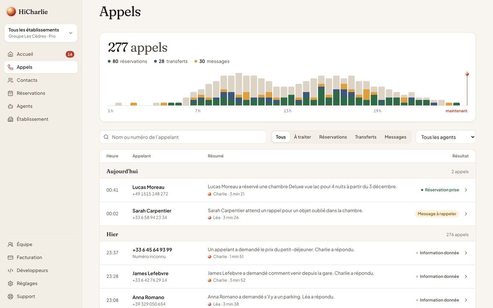Open the Tous les agents dropdown

pos(446,137)
